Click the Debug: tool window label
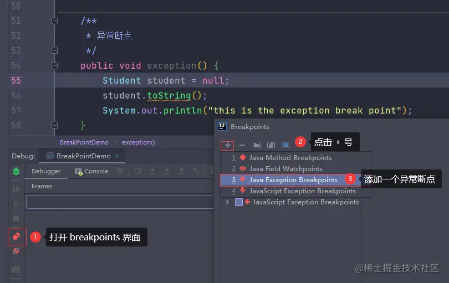The height and width of the screenshot is (283, 449). [x=23, y=156]
